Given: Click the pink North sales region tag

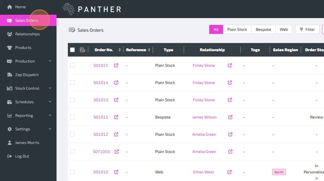Looking at the screenshot, I should 279,172.
